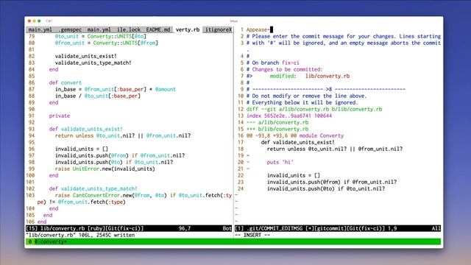Open the ile.lock tab

(129, 29)
